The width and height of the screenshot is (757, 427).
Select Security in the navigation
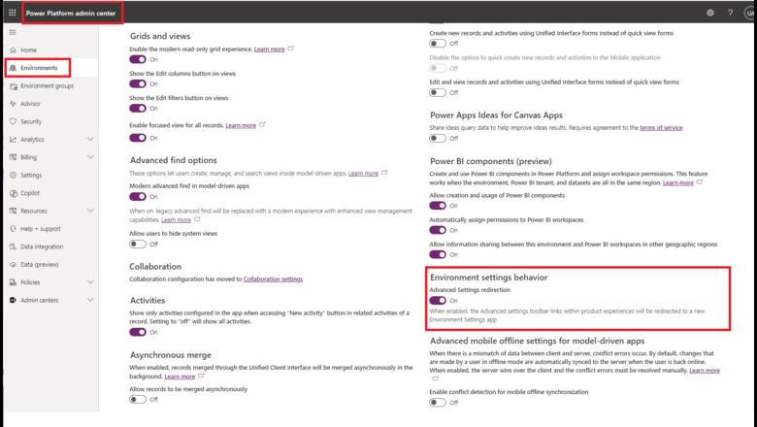click(x=31, y=121)
